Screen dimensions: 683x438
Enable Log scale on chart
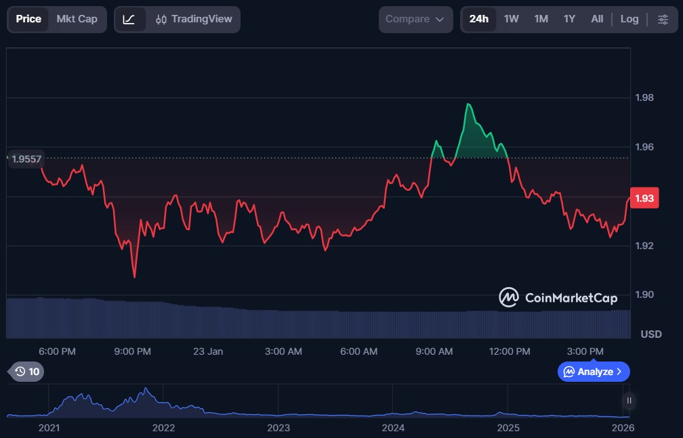point(629,19)
